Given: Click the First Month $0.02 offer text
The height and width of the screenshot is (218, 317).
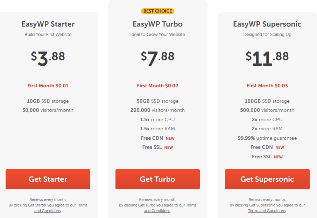Looking at the screenshot, I should tap(157, 86).
